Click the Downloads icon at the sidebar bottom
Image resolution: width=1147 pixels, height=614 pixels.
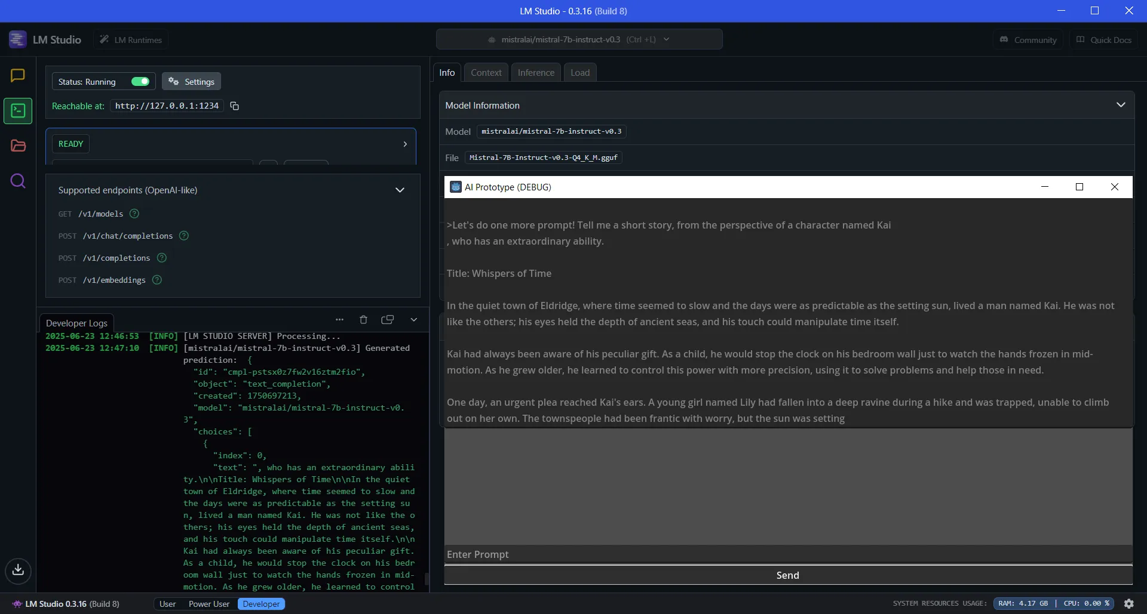point(17,571)
